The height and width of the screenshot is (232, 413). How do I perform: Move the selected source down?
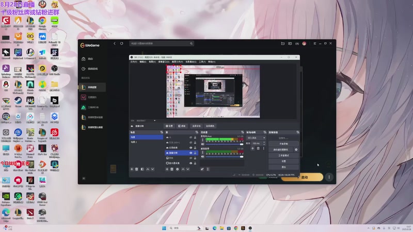[x=188, y=169]
